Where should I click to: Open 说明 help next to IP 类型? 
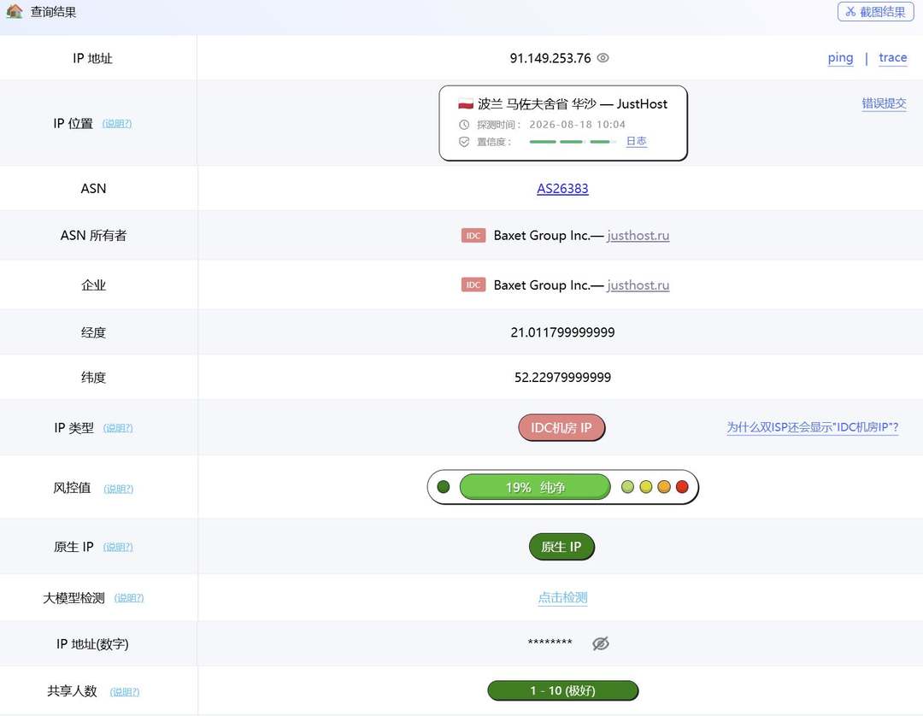point(118,428)
